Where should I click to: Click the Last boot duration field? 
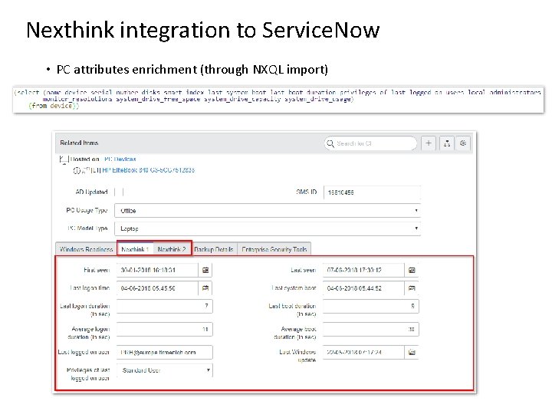pos(371,306)
